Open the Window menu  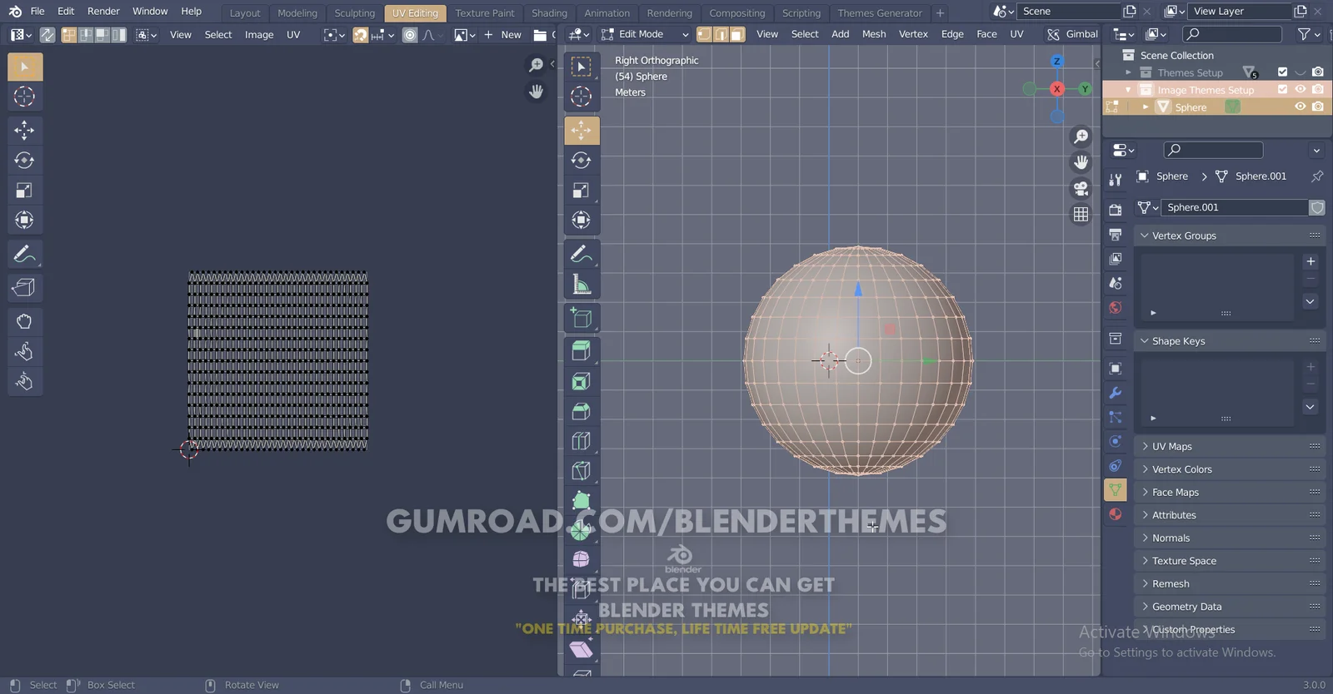(150, 11)
